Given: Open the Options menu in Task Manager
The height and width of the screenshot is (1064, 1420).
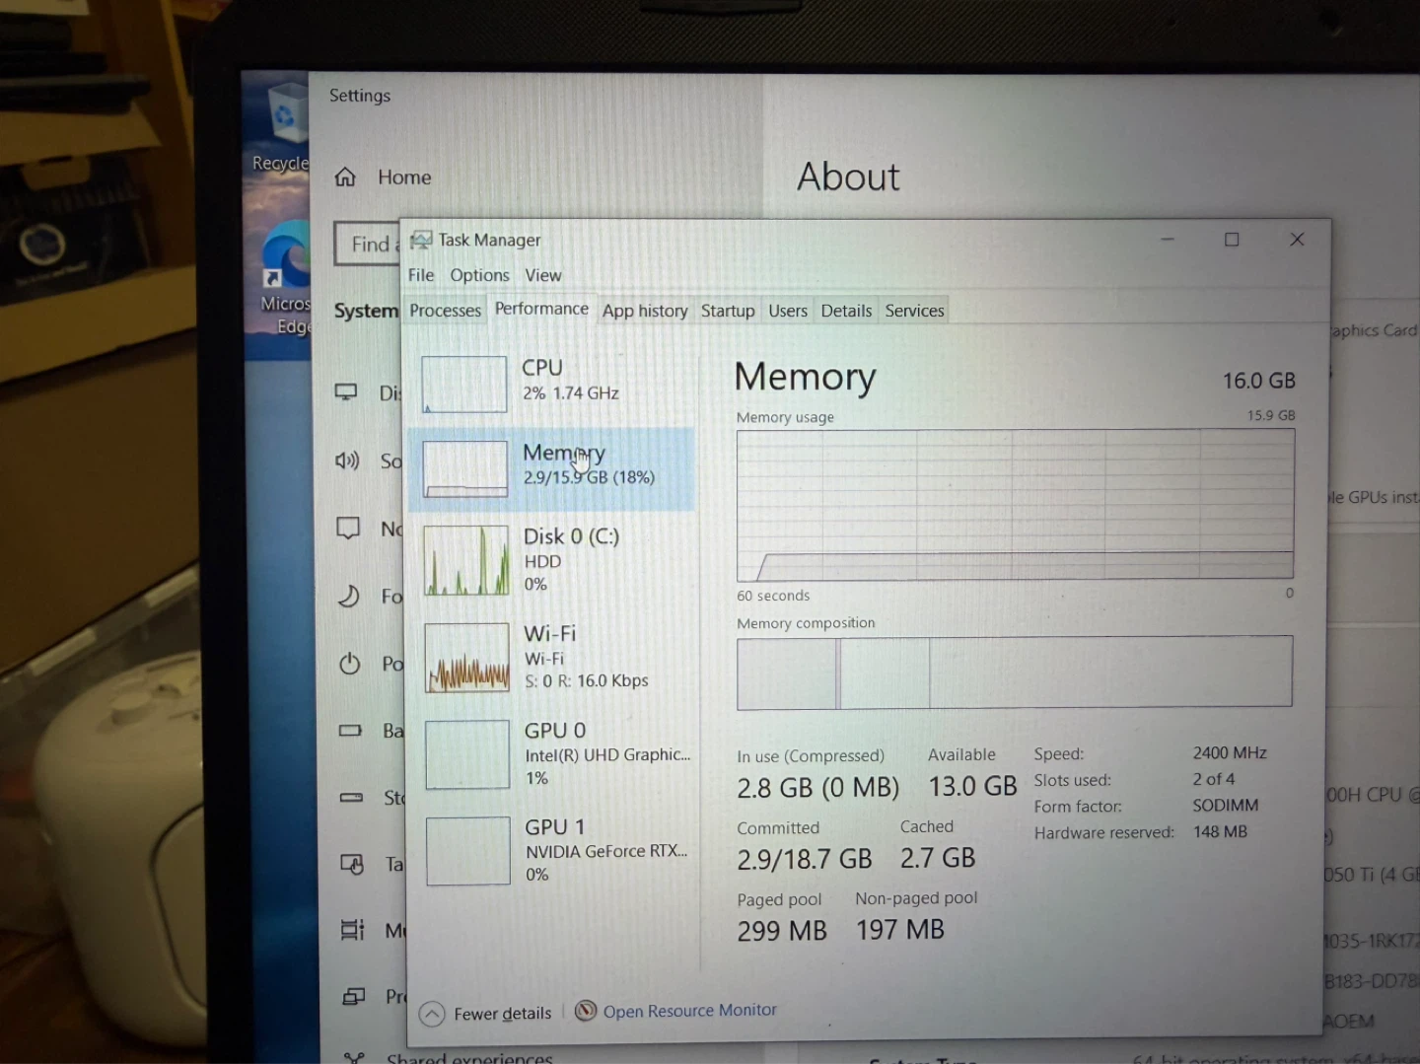Looking at the screenshot, I should click(x=480, y=275).
